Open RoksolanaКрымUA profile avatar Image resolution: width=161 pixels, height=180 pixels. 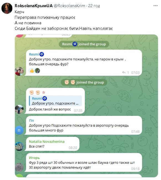point(7,8)
